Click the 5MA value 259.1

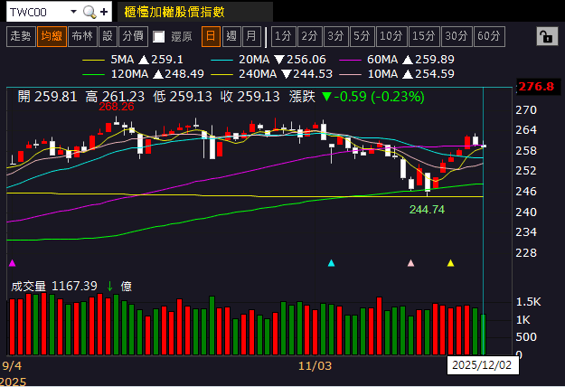(x=167, y=60)
